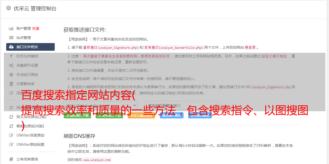Click the blue 鉴权接口测试 button

172,115
